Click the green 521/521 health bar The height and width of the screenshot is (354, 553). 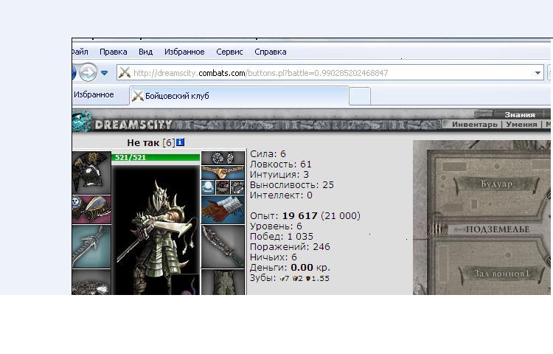[156, 157]
